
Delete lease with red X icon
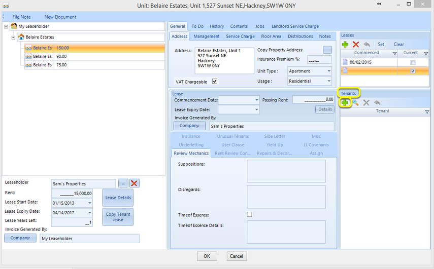[356, 44]
